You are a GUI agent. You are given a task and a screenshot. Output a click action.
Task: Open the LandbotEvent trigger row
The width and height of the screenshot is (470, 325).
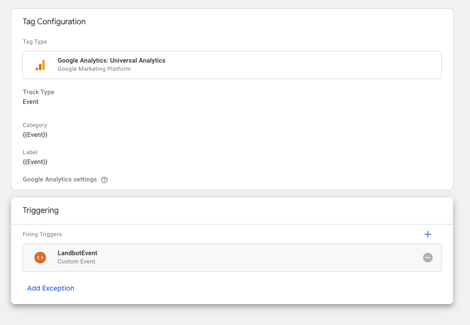tap(232, 258)
